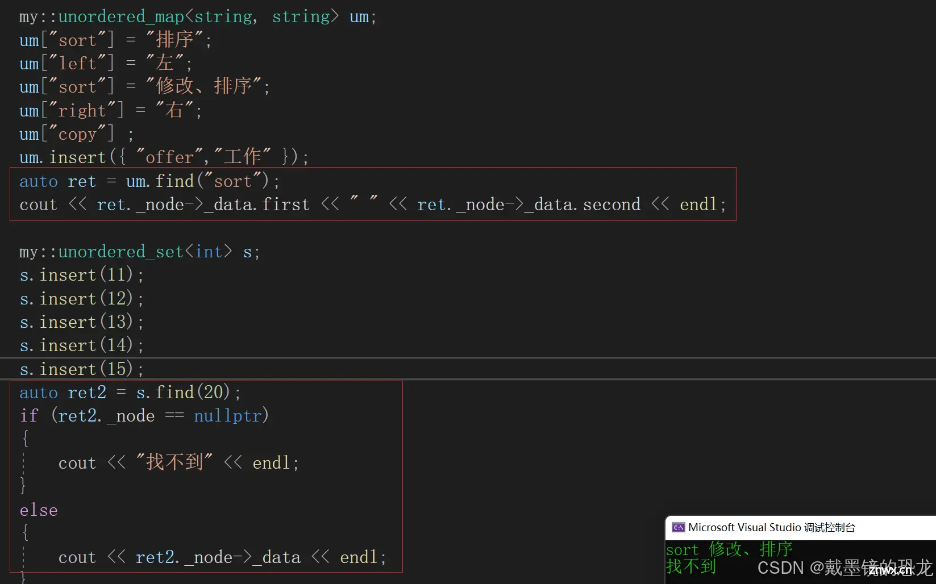Click the line 's.insert(12);'
This screenshot has width=936, height=584.
(x=81, y=299)
